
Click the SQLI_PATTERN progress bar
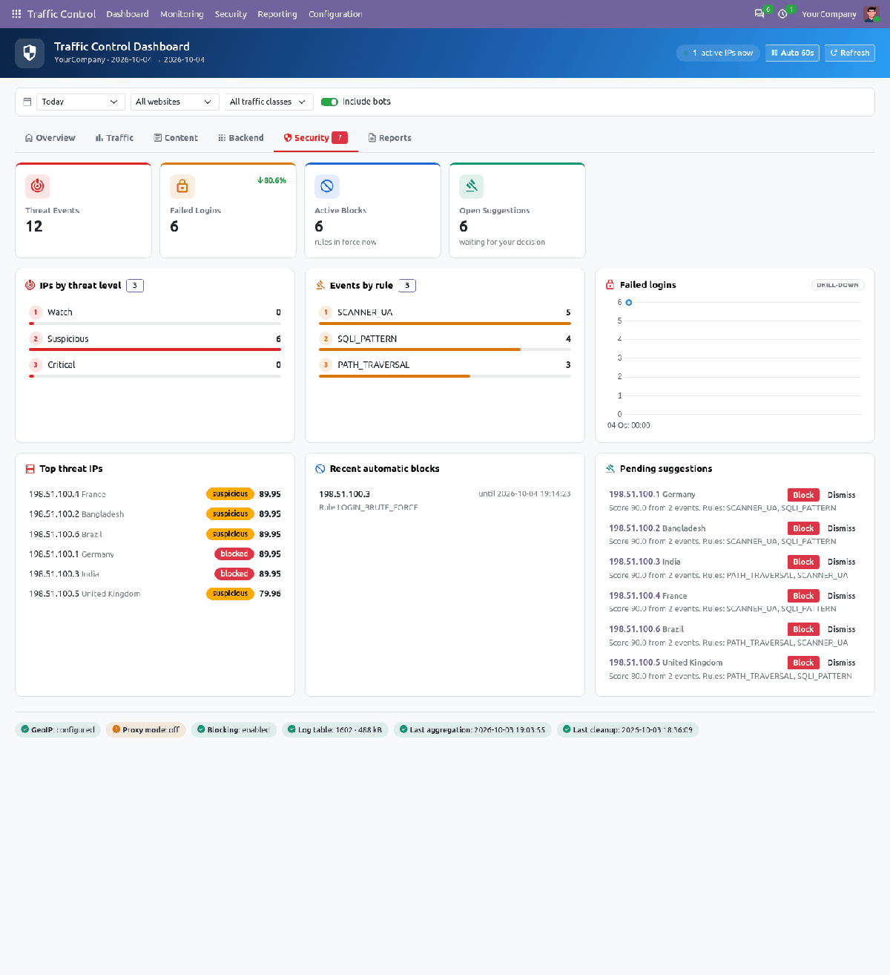tap(445, 349)
